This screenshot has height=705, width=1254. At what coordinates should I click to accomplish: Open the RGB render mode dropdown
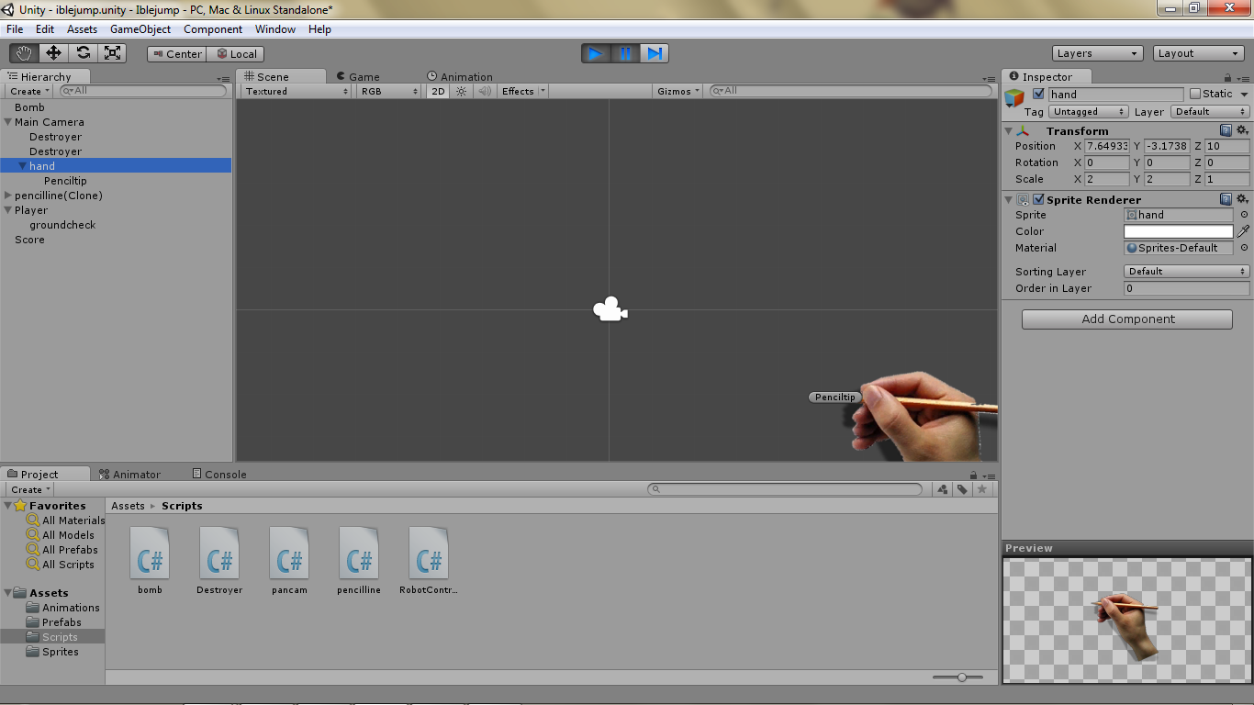[x=389, y=91]
